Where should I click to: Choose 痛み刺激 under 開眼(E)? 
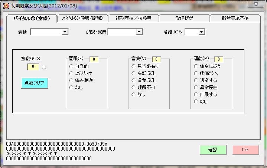point(71,80)
